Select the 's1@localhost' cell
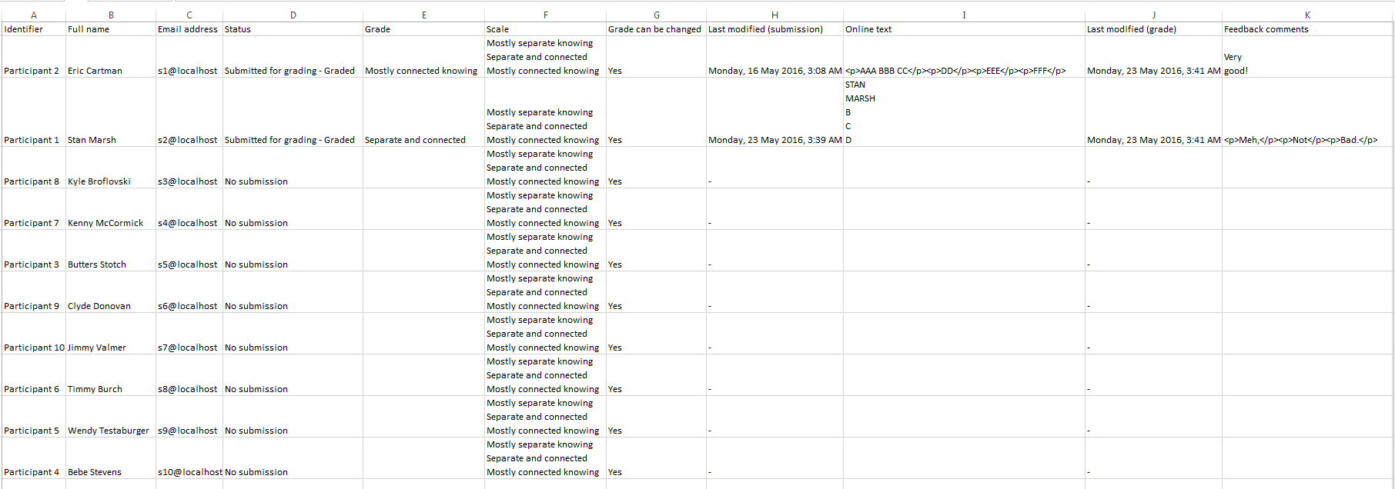The height and width of the screenshot is (489, 1395). click(x=189, y=57)
